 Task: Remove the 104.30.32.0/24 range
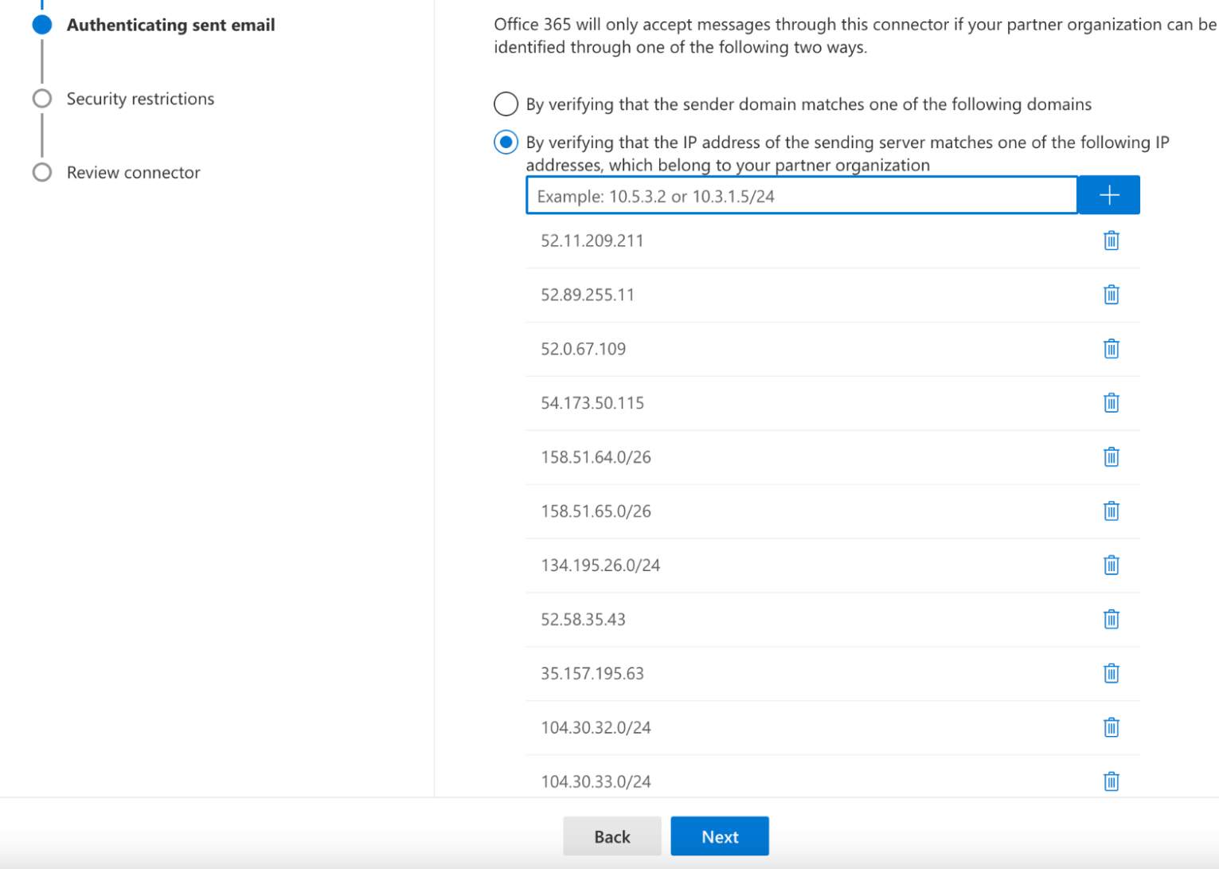coord(1111,727)
